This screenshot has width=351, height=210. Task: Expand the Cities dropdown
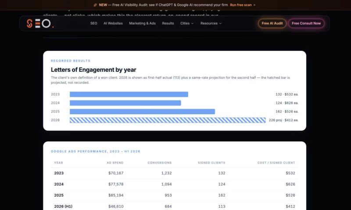pos(187,23)
